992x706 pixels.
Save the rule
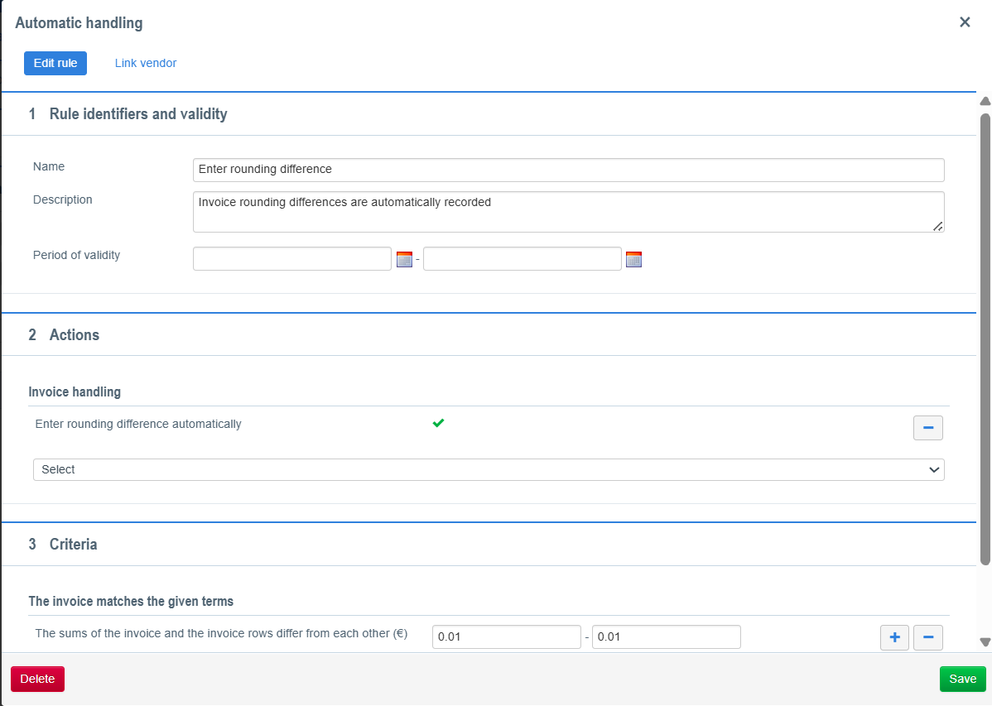tap(962, 679)
